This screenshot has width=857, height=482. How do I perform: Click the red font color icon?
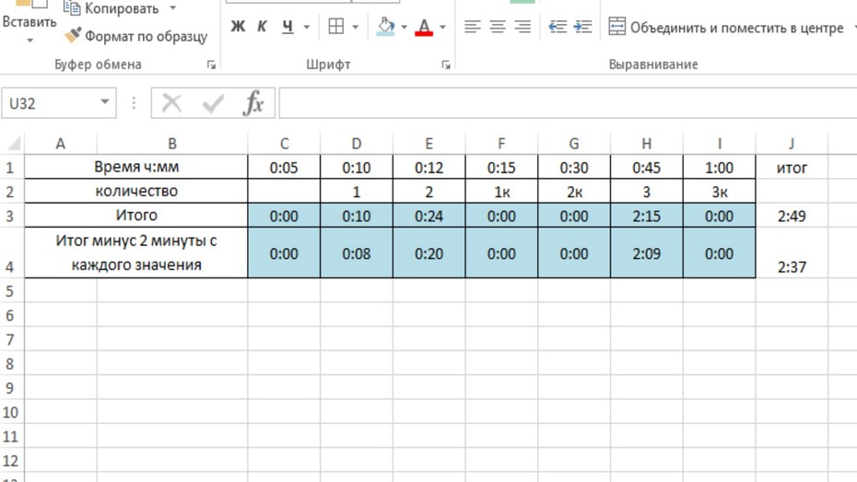pos(424,26)
